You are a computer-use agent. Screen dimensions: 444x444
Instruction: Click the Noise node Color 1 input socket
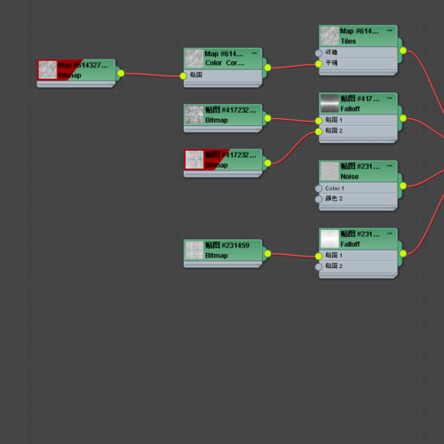click(319, 188)
